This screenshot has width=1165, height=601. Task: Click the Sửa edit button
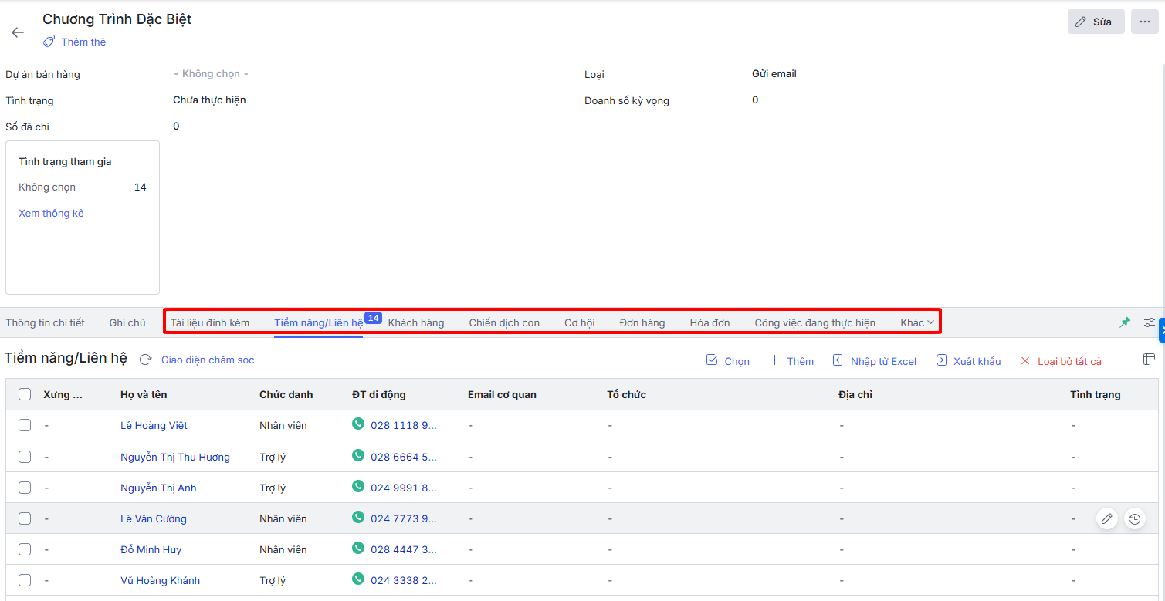coord(1096,22)
